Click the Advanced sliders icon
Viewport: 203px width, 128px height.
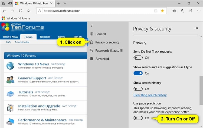click(91, 59)
